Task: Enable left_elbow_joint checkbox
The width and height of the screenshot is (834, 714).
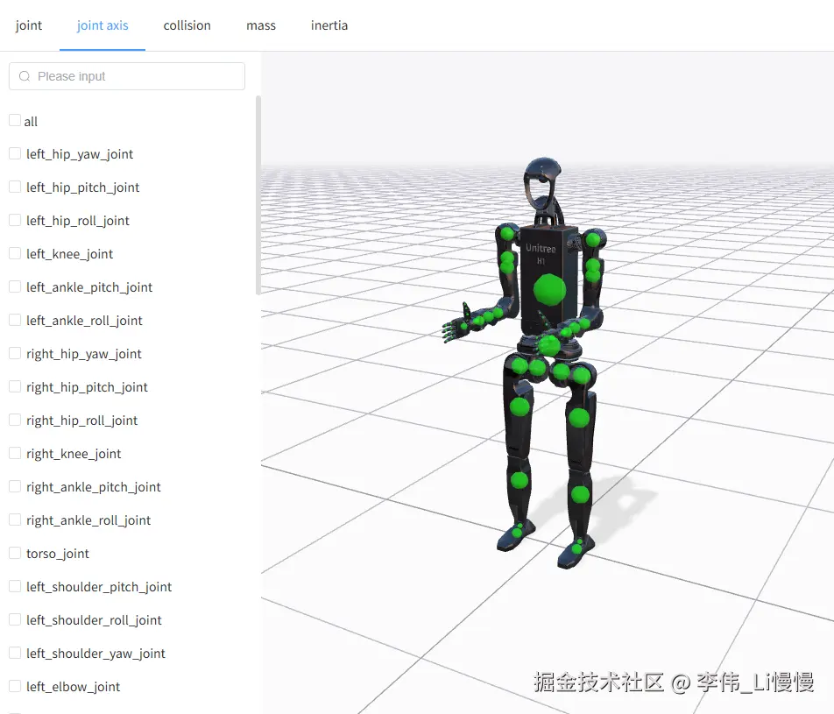Action: coord(15,686)
